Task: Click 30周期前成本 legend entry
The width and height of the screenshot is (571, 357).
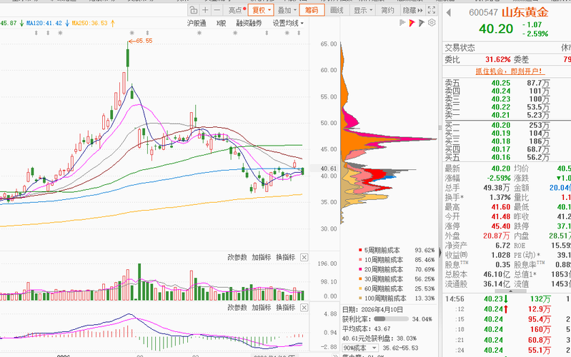Action: click(384, 279)
